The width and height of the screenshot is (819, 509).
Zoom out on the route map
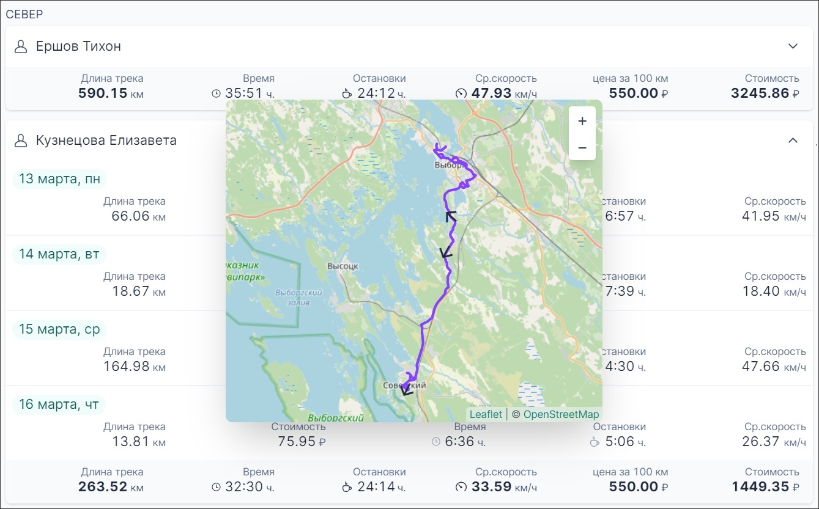tap(582, 148)
